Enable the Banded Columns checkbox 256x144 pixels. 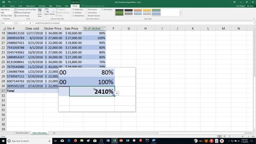pos(86,16)
